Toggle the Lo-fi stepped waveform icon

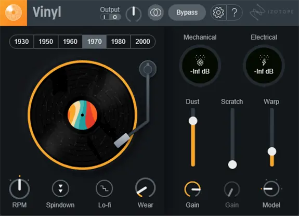click(105, 188)
